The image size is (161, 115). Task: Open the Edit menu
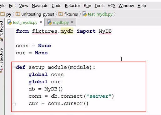pyautogui.click(x=12, y=6)
